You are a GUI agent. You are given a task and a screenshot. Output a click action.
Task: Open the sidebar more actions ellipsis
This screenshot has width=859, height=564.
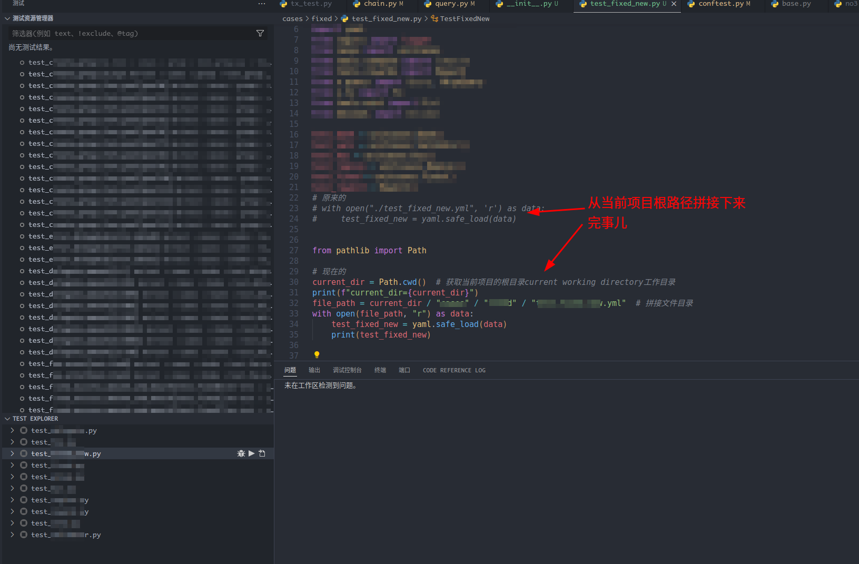click(x=262, y=4)
